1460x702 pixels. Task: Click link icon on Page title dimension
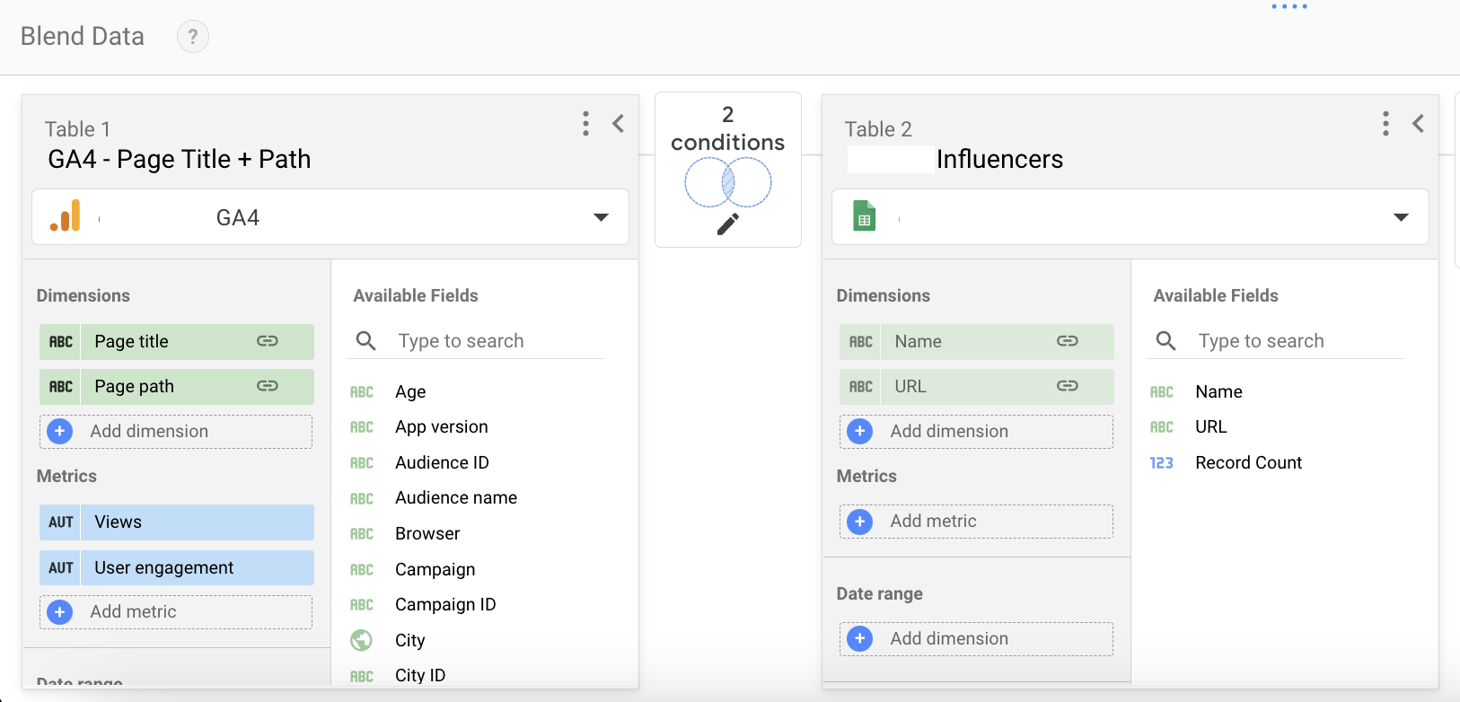pyautogui.click(x=268, y=341)
